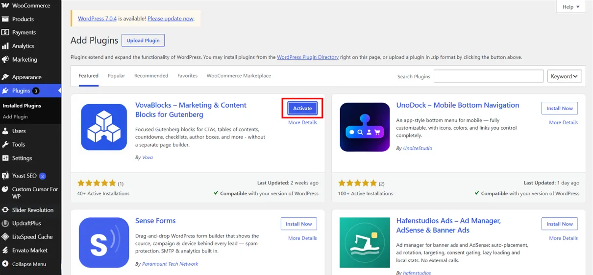This screenshot has width=593, height=275.
Task: Click the WooCommerce sidebar icon
Action: (5, 5)
